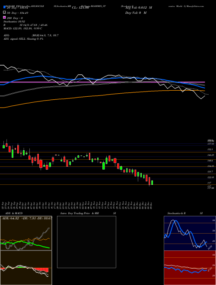Click the 128.7 price axis label
The height and width of the screenshot is (285, 216).
click(x=210, y=171)
